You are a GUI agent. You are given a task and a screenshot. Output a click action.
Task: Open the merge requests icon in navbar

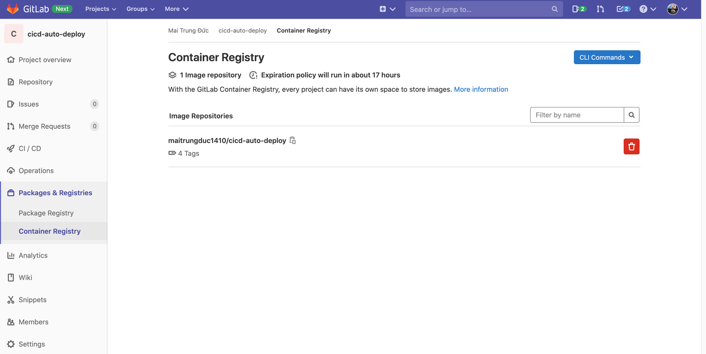pyautogui.click(x=600, y=9)
